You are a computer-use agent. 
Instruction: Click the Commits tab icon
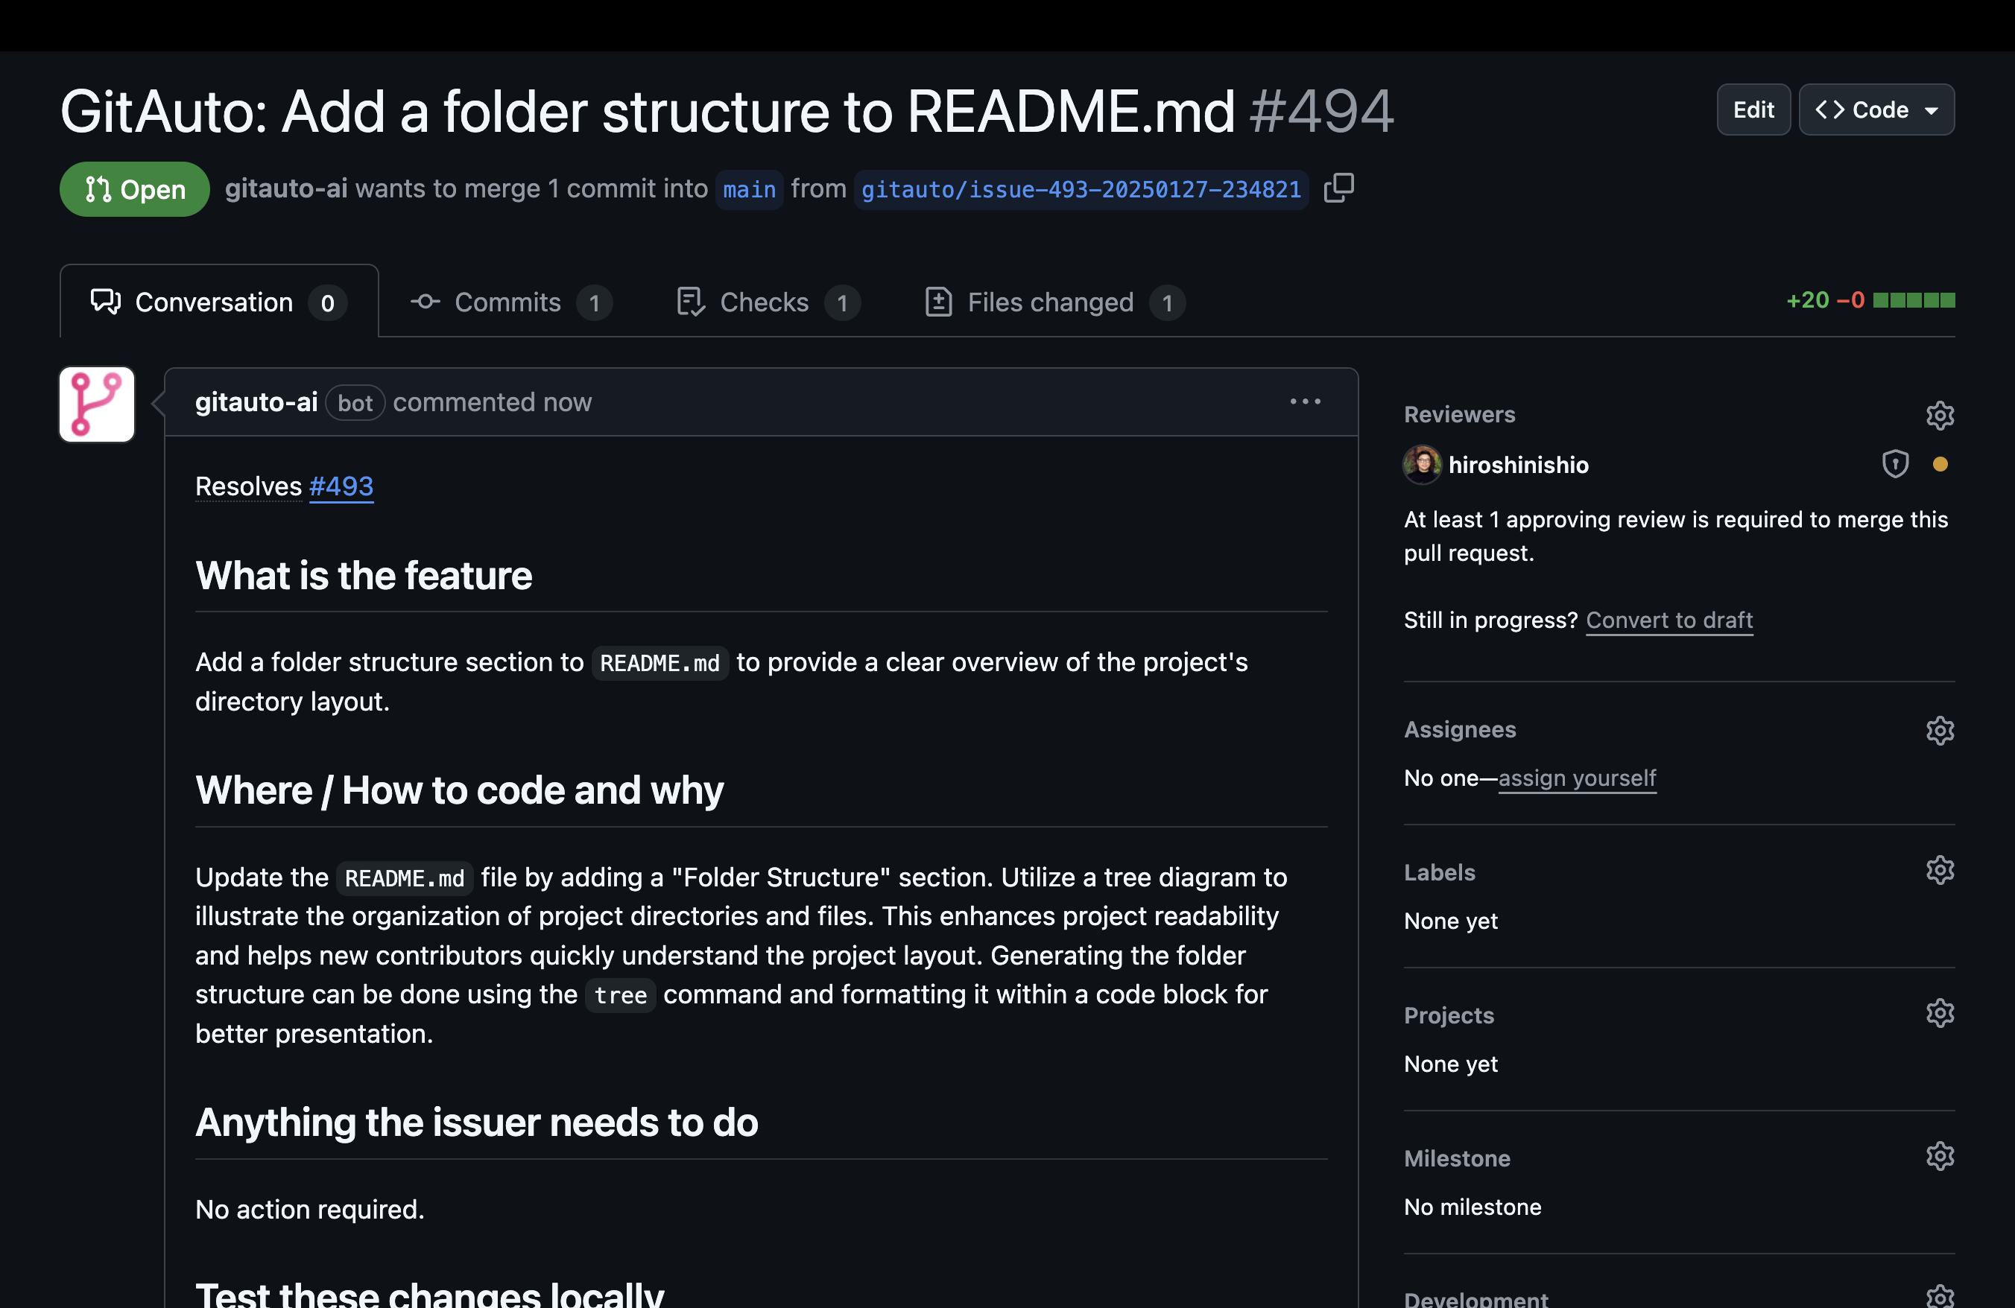pyautogui.click(x=425, y=301)
